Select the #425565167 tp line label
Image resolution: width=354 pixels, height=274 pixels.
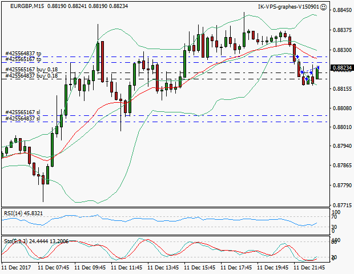pos(23,59)
